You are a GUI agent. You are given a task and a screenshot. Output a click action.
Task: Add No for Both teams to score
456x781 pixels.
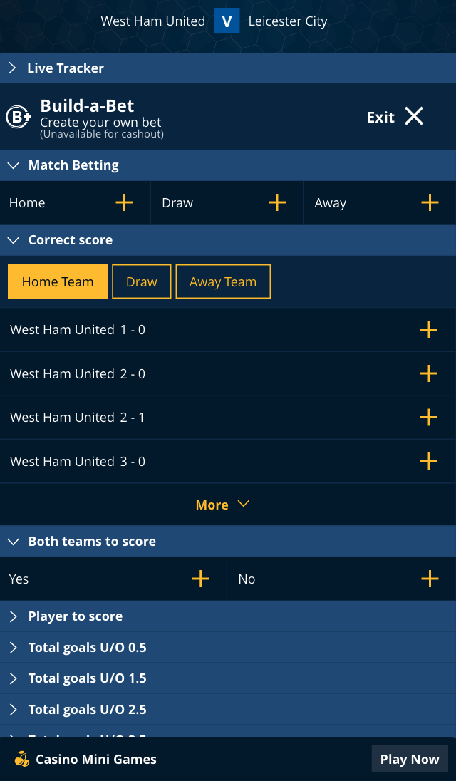[429, 579]
